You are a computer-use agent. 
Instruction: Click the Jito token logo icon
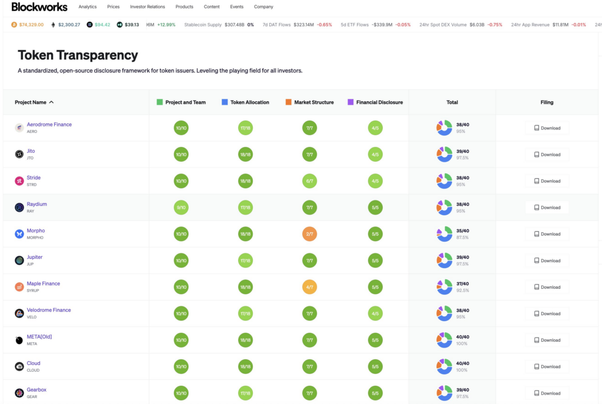coord(19,154)
